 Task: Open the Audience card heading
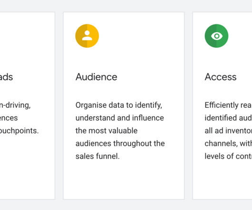click(x=97, y=77)
